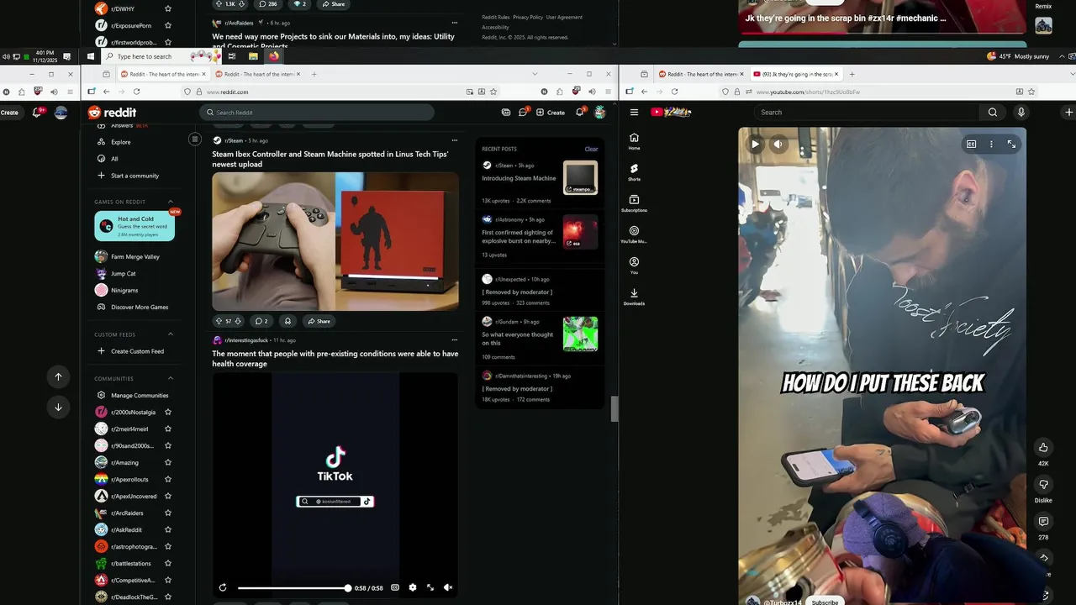Replay the TikTok video in Reddit post

tap(222, 587)
